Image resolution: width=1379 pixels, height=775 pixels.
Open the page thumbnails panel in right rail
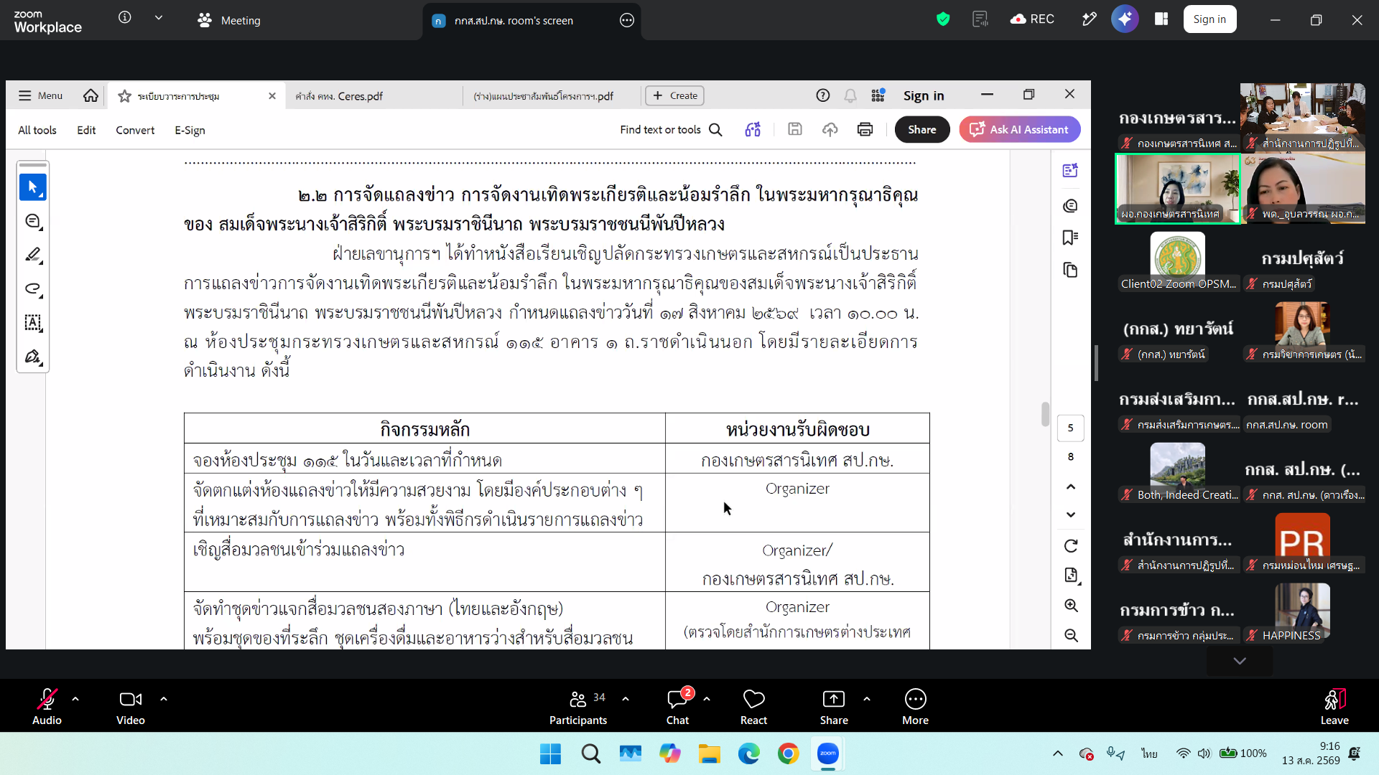click(x=1070, y=271)
